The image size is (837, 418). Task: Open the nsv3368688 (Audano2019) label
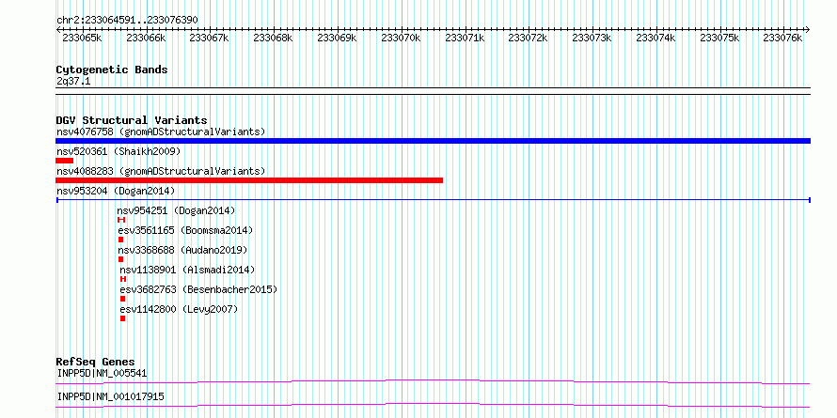pyautogui.click(x=183, y=250)
